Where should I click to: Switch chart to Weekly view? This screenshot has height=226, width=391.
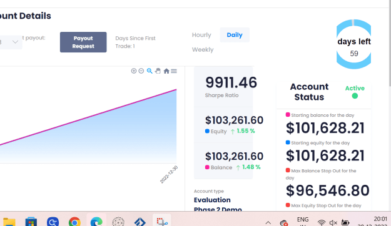click(203, 49)
